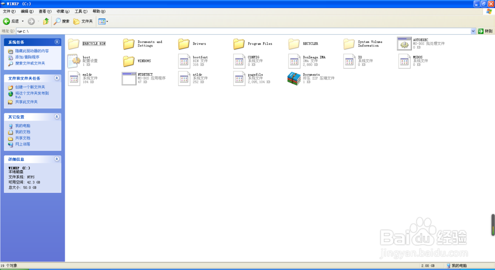Click 将这个文件夹发布到 Web link
The width and height of the screenshot is (495, 270).
tap(32, 95)
